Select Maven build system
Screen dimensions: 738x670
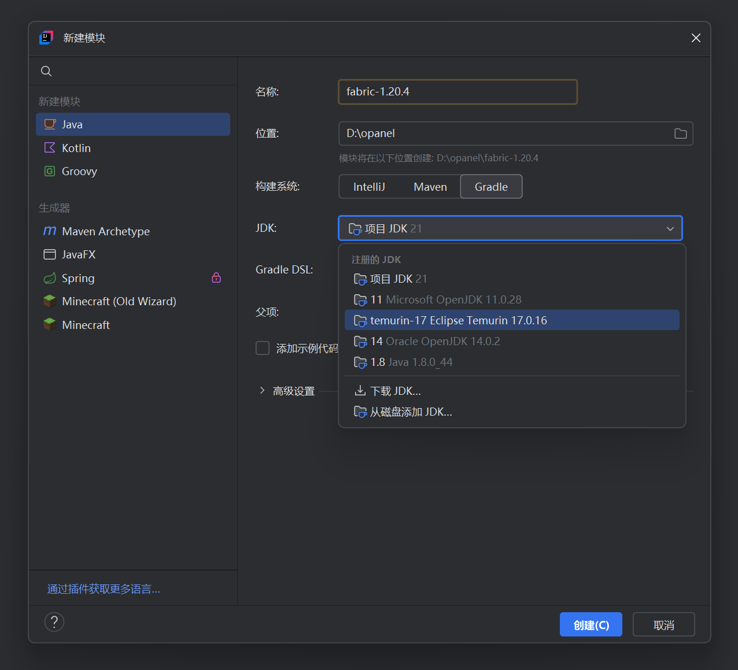pyautogui.click(x=430, y=187)
